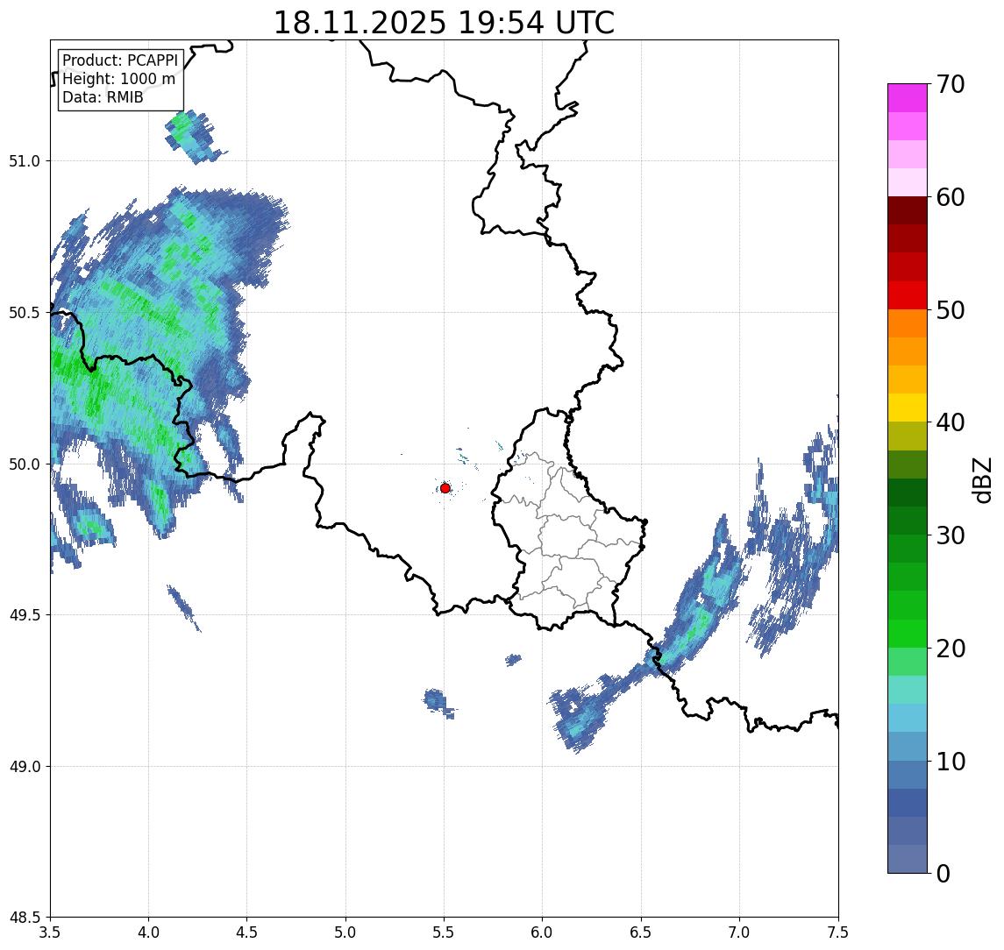Click the thin echo streak near 49.5°N 4.2°E
Viewport: 1004px width, 950px height.
click(x=184, y=607)
